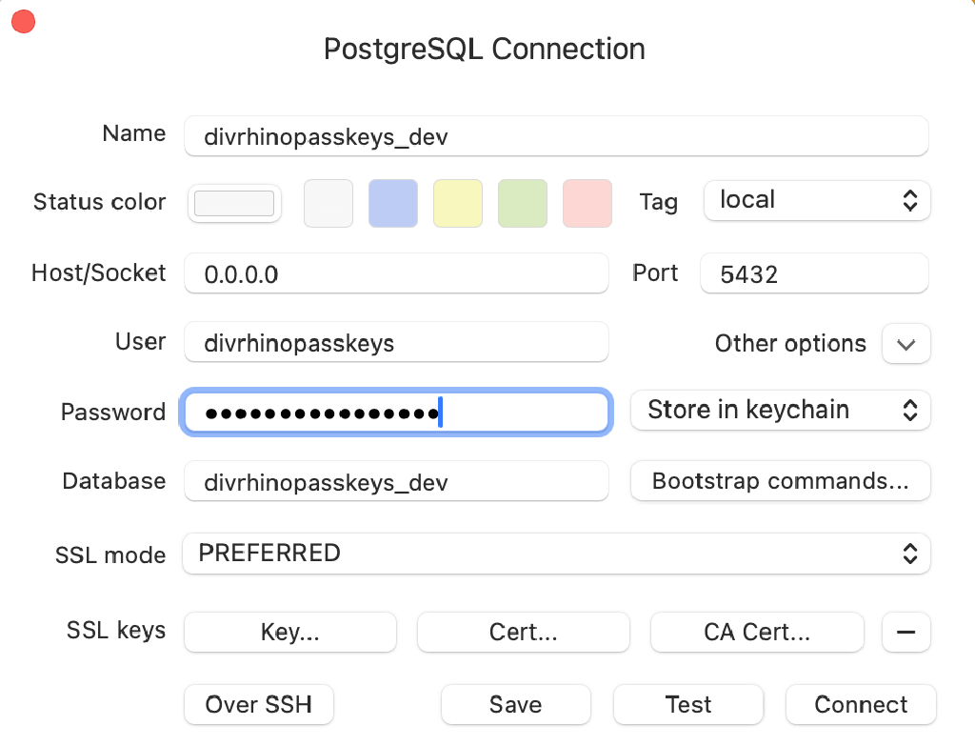The image size is (975, 746).
Task: Select the white status color swatch
Action: click(328, 203)
